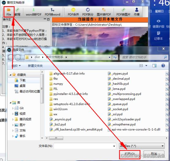
Task: Open the 健康护眼 desktop widget
Action: [x=158, y=24]
